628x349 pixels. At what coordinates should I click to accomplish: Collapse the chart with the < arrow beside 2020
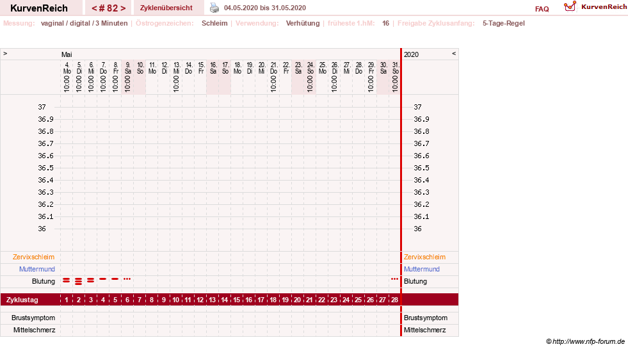[454, 53]
